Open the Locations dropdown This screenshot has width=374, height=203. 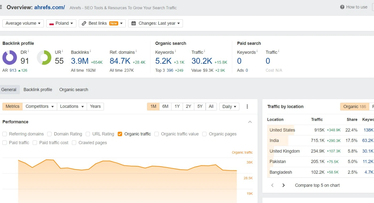tap(72, 107)
